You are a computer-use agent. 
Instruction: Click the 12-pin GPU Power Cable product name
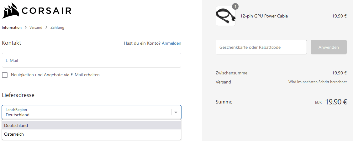(264, 16)
